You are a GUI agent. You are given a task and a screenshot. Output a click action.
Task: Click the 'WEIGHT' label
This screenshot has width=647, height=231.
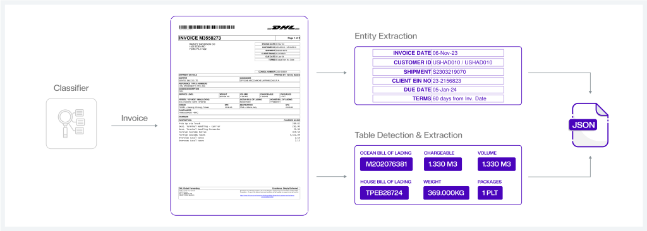tap(433, 182)
